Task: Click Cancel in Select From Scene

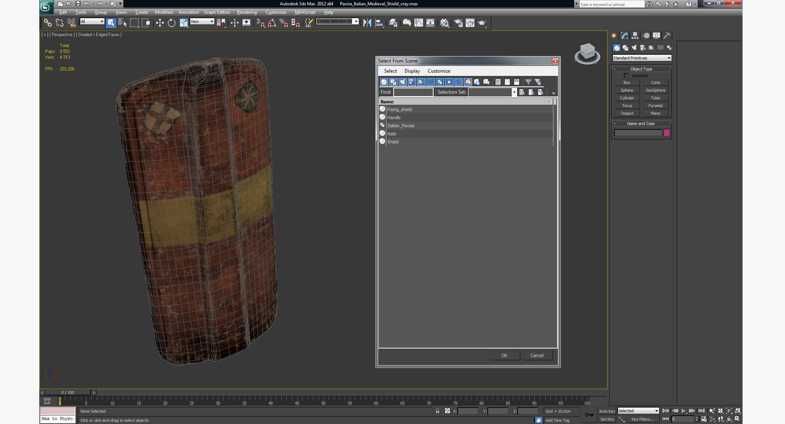Action: (537, 356)
